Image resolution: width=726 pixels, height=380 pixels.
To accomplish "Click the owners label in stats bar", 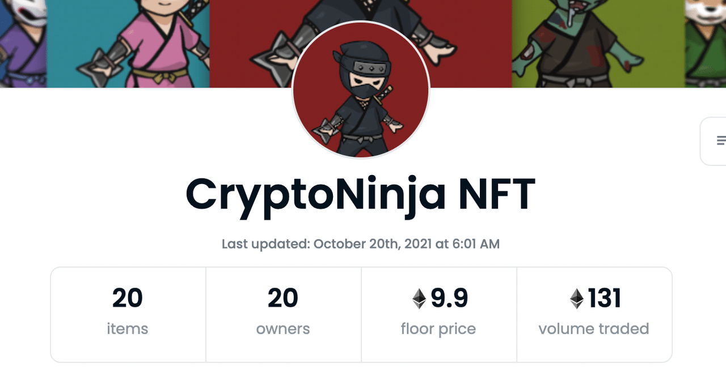I will pos(283,328).
